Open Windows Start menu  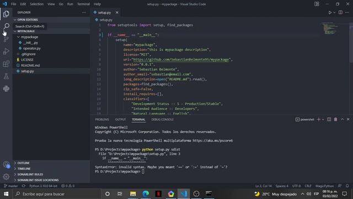tap(6, 194)
